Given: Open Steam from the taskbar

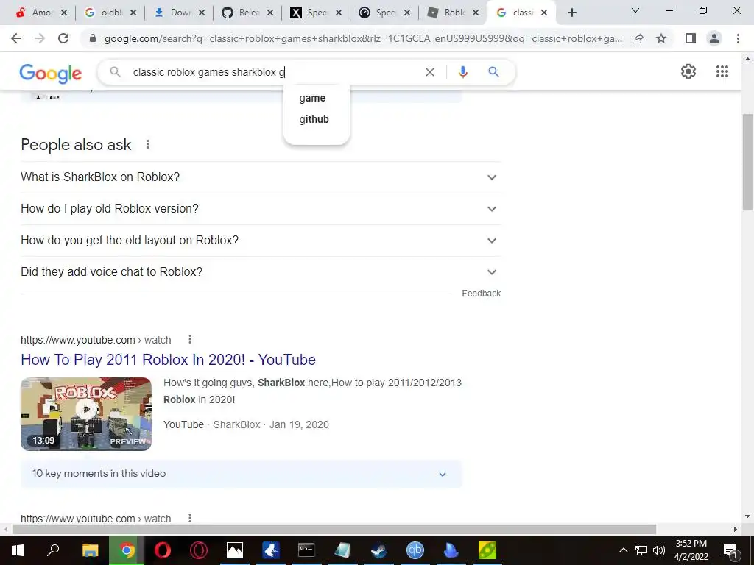Looking at the screenshot, I should pyautogui.click(x=379, y=550).
